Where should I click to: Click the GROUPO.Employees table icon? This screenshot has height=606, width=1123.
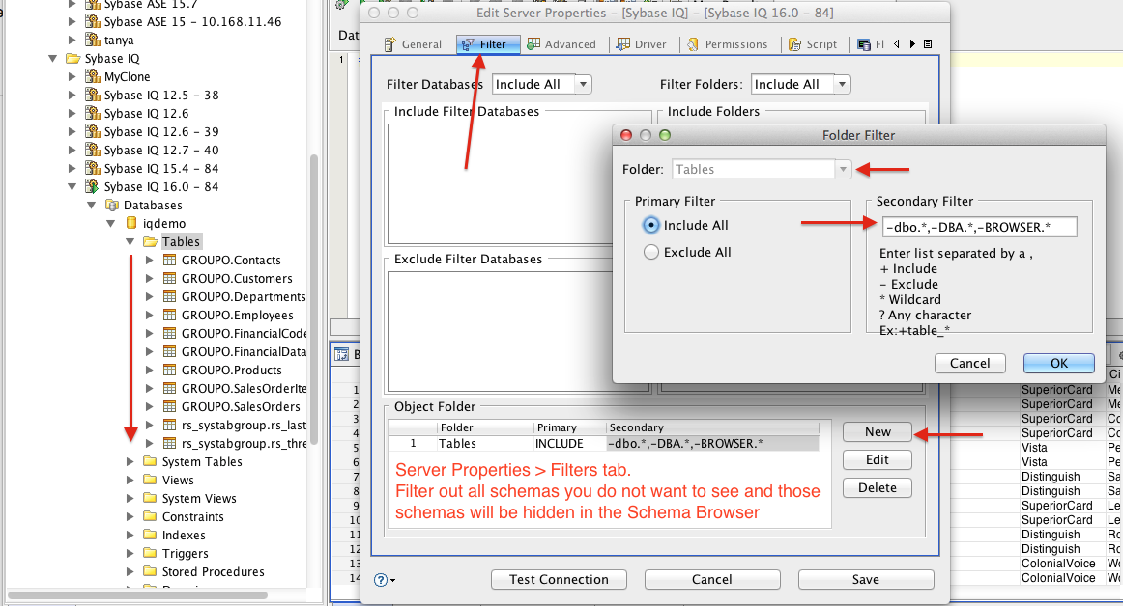click(x=170, y=315)
